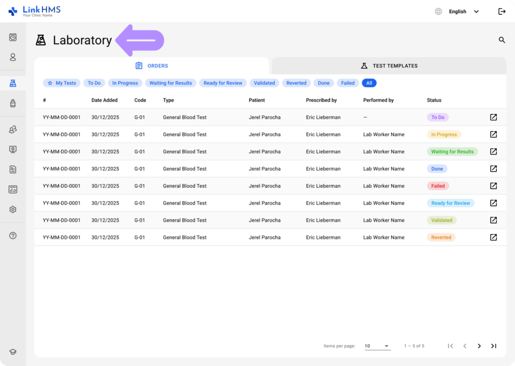Toggle the Waiting for Results filter chip

point(170,83)
